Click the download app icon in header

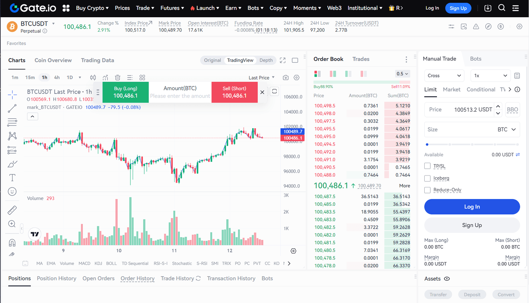point(488,8)
